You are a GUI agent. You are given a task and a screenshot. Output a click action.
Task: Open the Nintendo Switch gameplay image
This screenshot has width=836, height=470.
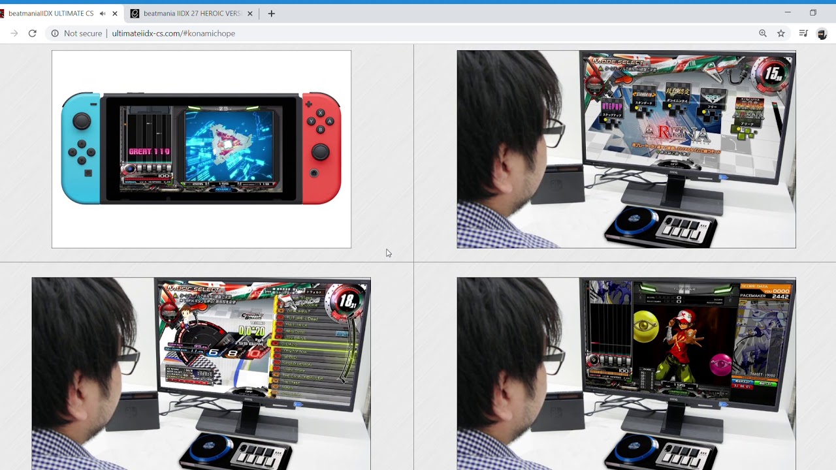(x=201, y=149)
